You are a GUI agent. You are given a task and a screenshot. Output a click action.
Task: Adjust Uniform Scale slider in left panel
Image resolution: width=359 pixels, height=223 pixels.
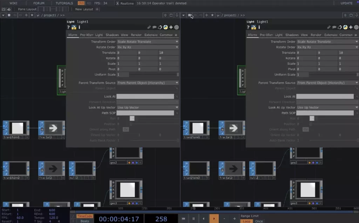154,75
